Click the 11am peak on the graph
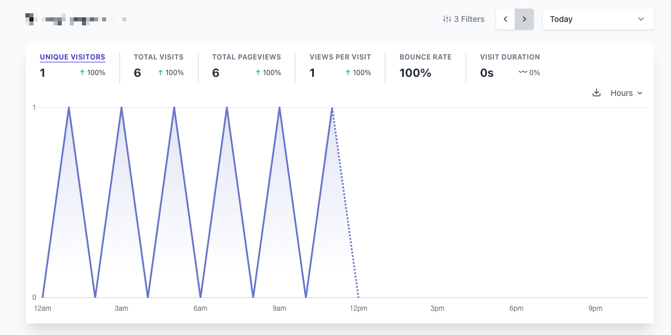Screen dimensions: 671x335 tap(332, 108)
